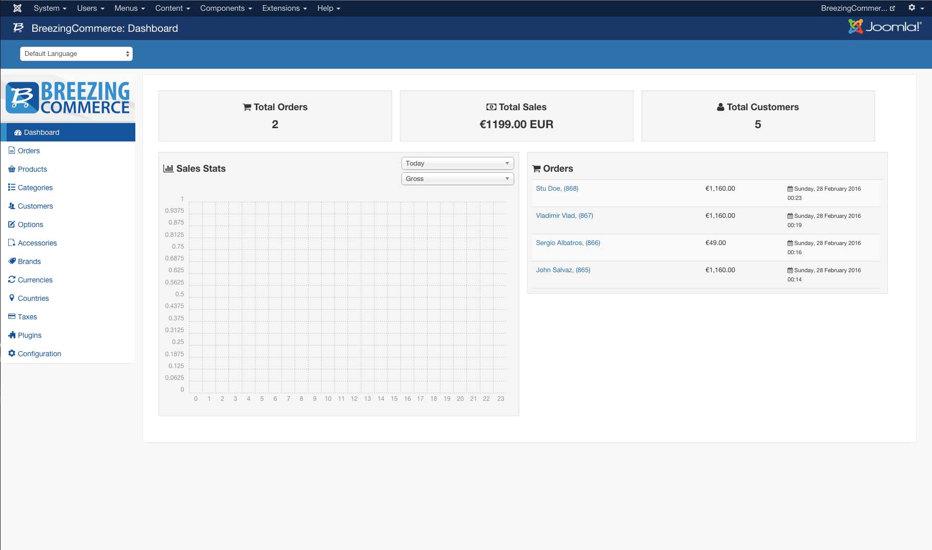
Task: Click the 00:23 order time
Action: [794, 198]
